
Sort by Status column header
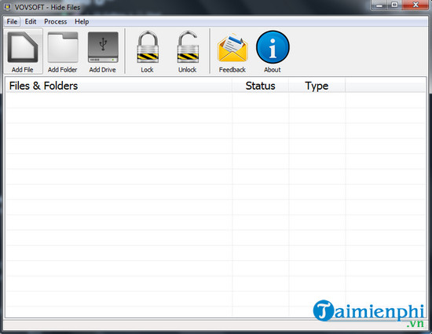point(260,86)
